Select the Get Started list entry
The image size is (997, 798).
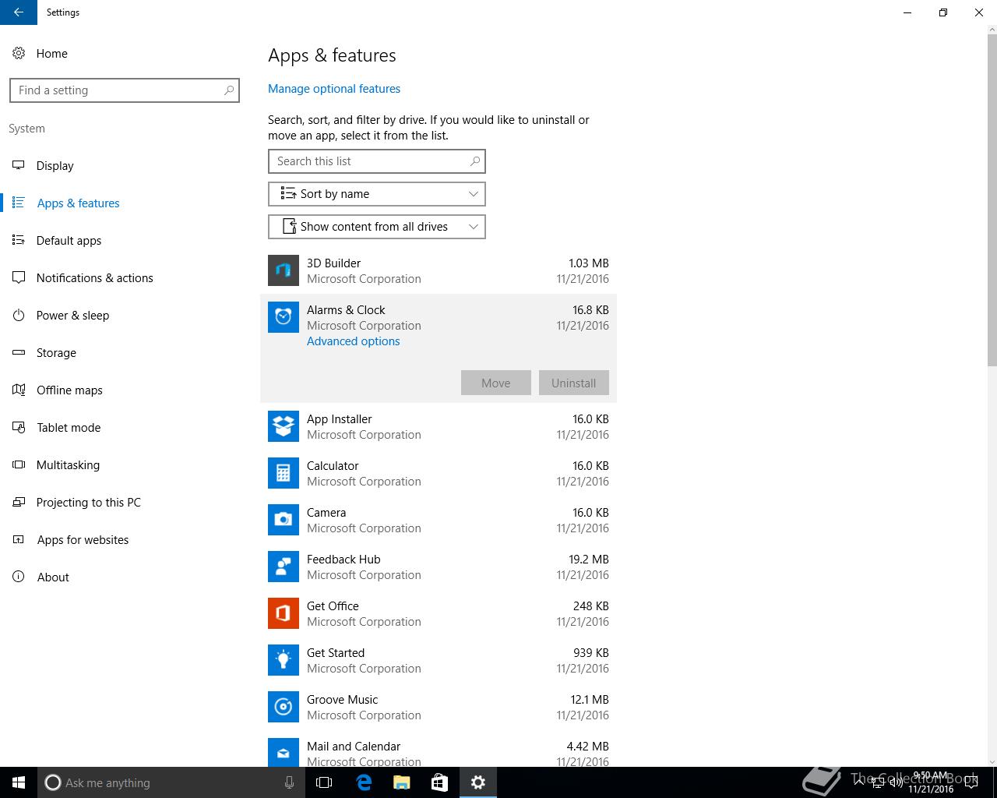439,660
